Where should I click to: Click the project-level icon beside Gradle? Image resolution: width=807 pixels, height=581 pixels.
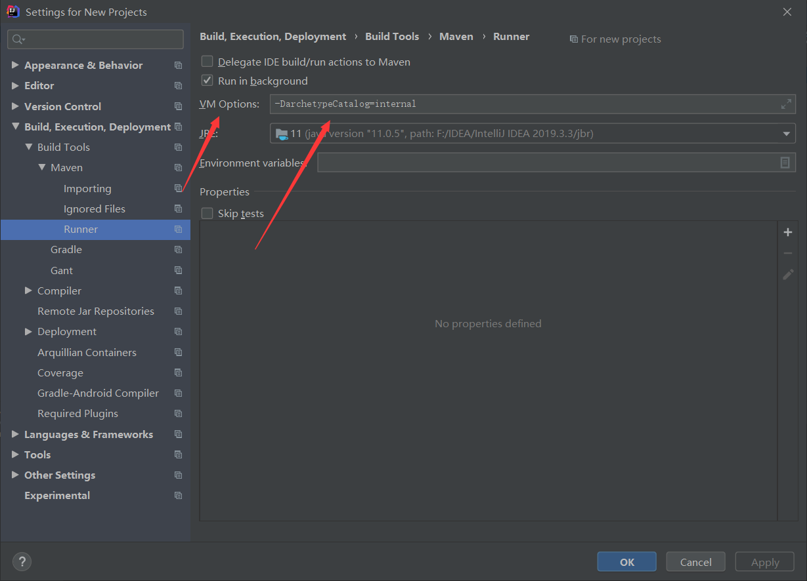coord(178,250)
